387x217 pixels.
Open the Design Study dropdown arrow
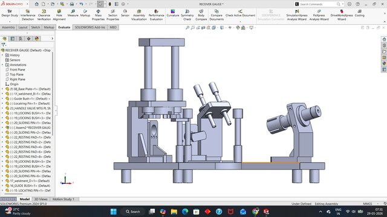coord(10,22)
